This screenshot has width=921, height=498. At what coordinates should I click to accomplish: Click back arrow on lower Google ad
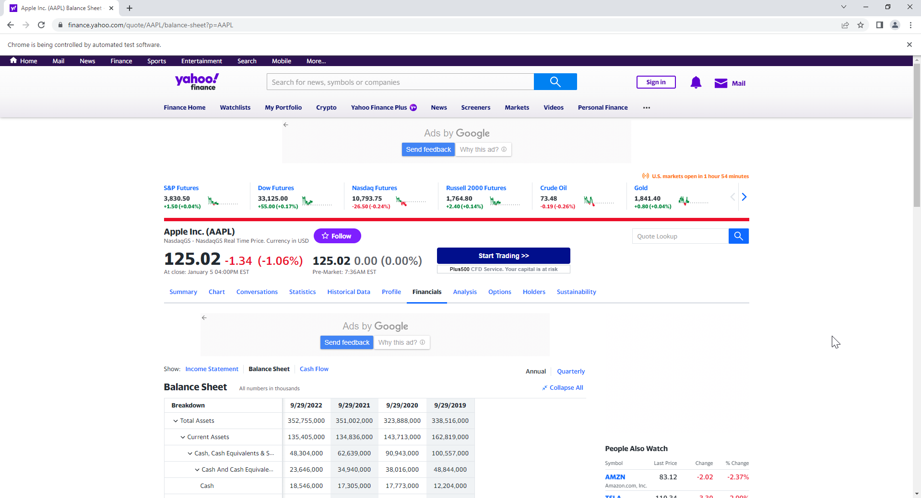204,317
